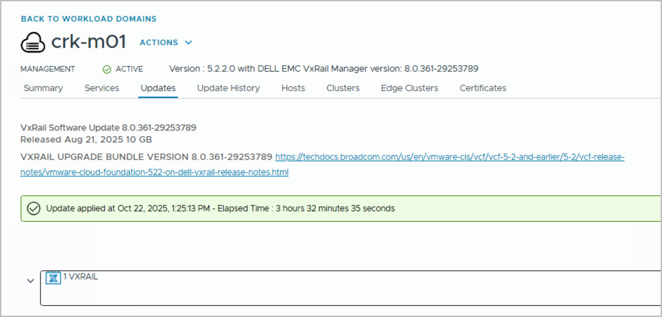
Task: Click the crk-m01 domain title
Action: pos(89,42)
